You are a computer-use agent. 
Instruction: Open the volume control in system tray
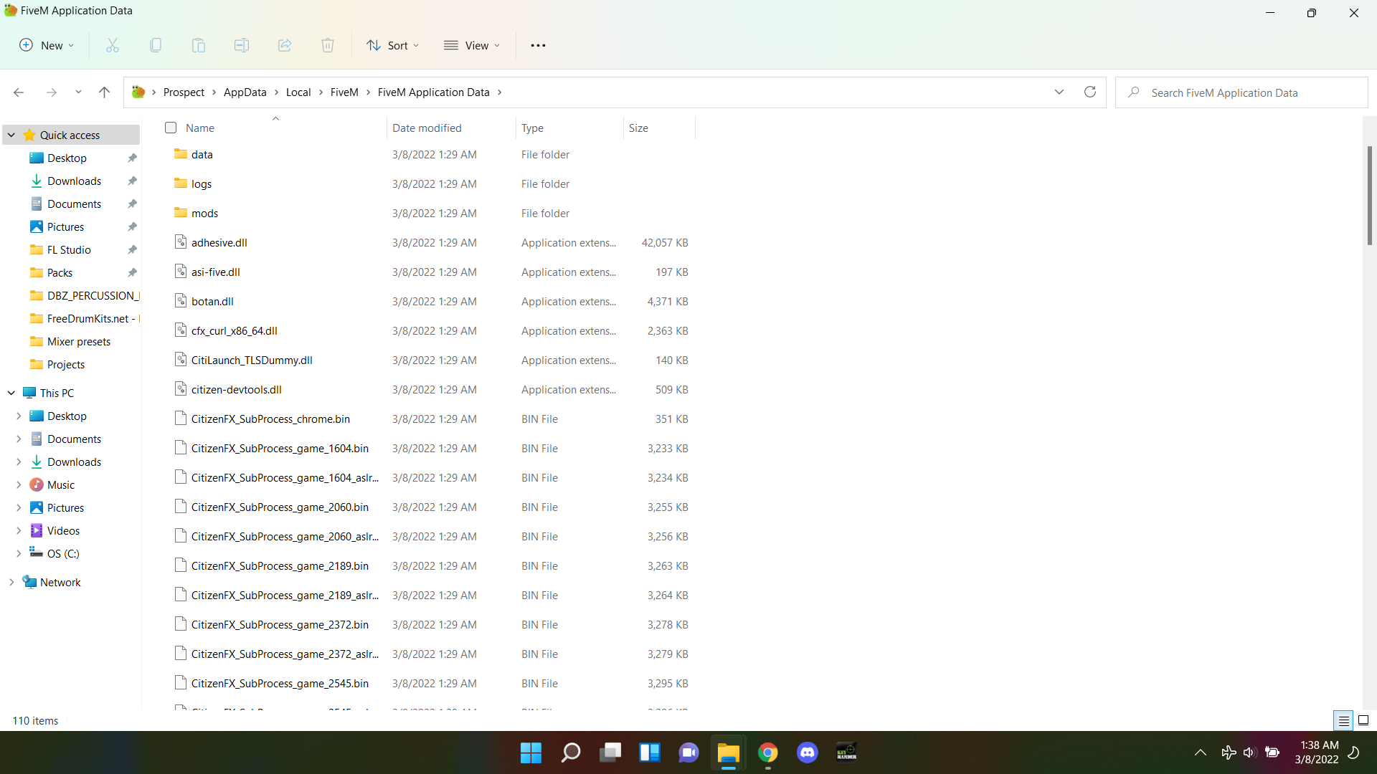tap(1249, 752)
